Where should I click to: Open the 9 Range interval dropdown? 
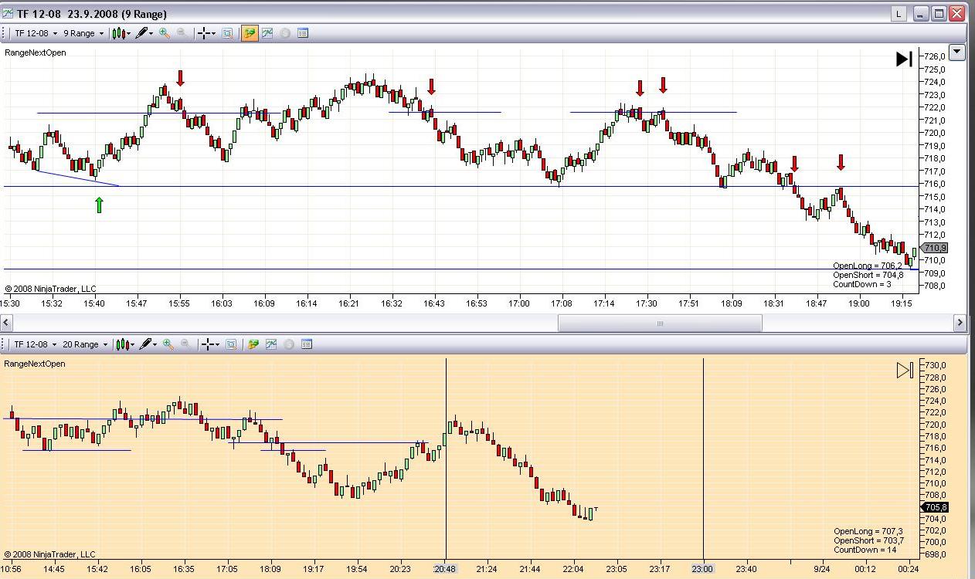point(83,33)
